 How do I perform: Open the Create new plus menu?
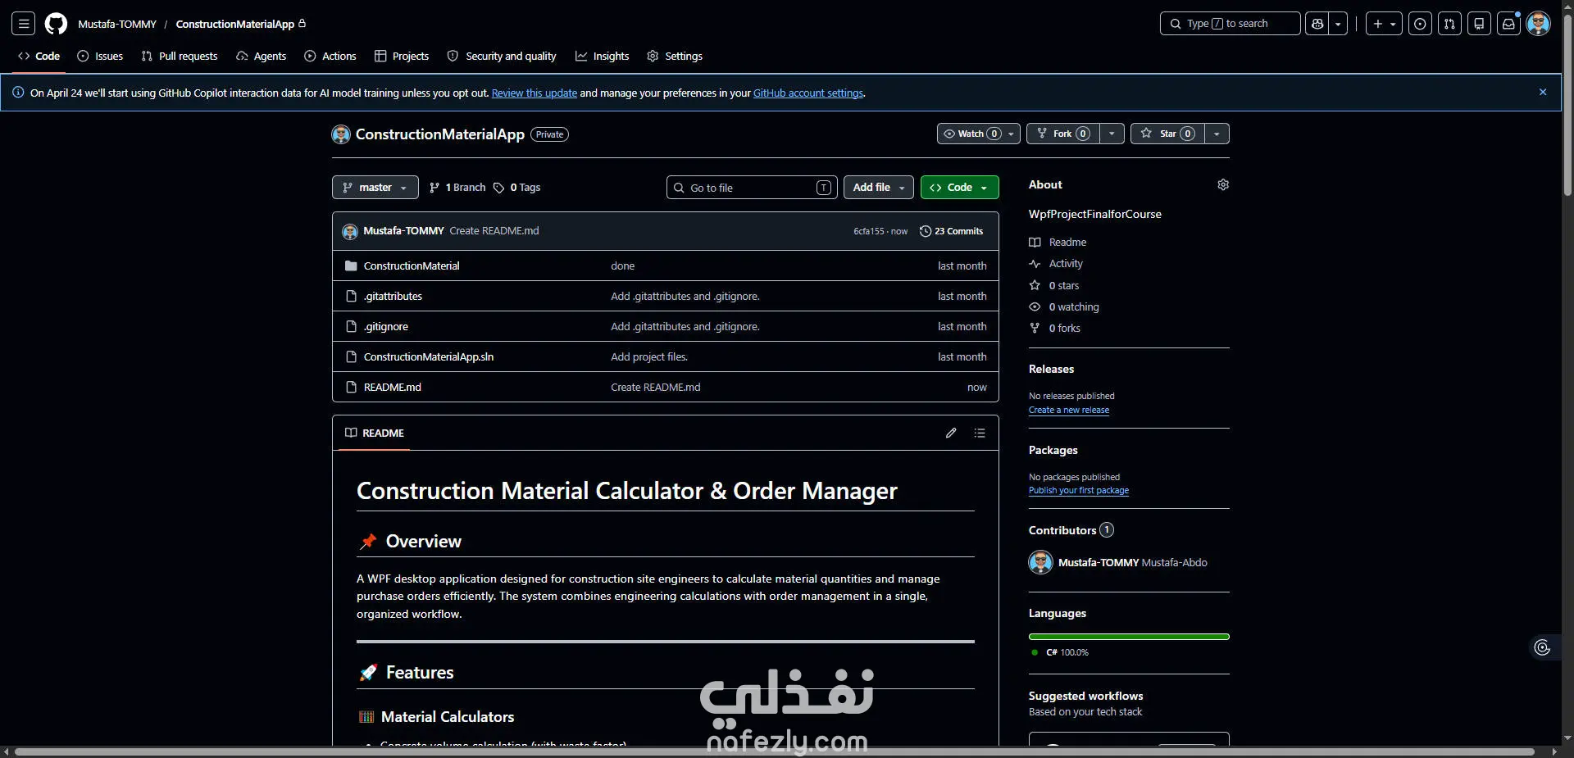point(1384,24)
